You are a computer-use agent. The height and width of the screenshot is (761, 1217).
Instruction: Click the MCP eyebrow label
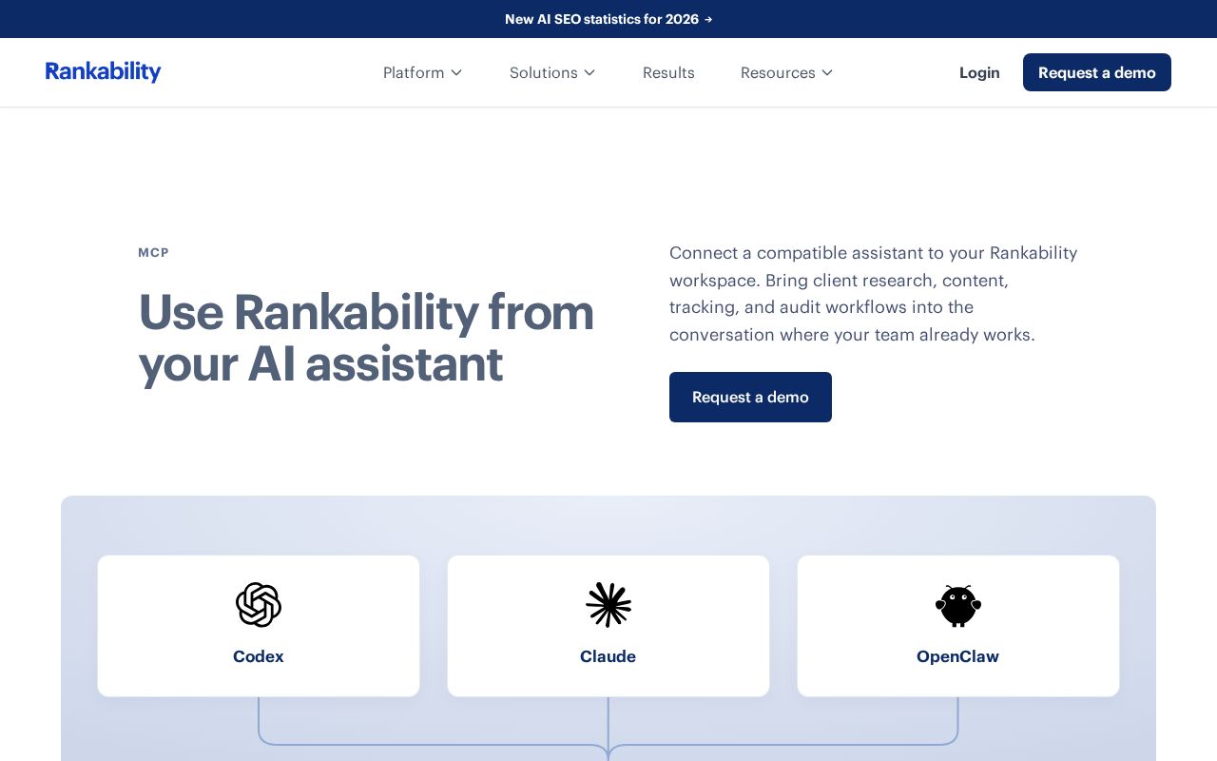pyautogui.click(x=154, y=252)
